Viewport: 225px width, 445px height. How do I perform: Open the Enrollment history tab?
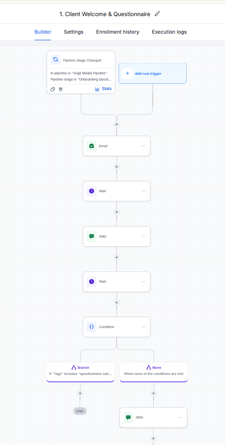(118, 32)
